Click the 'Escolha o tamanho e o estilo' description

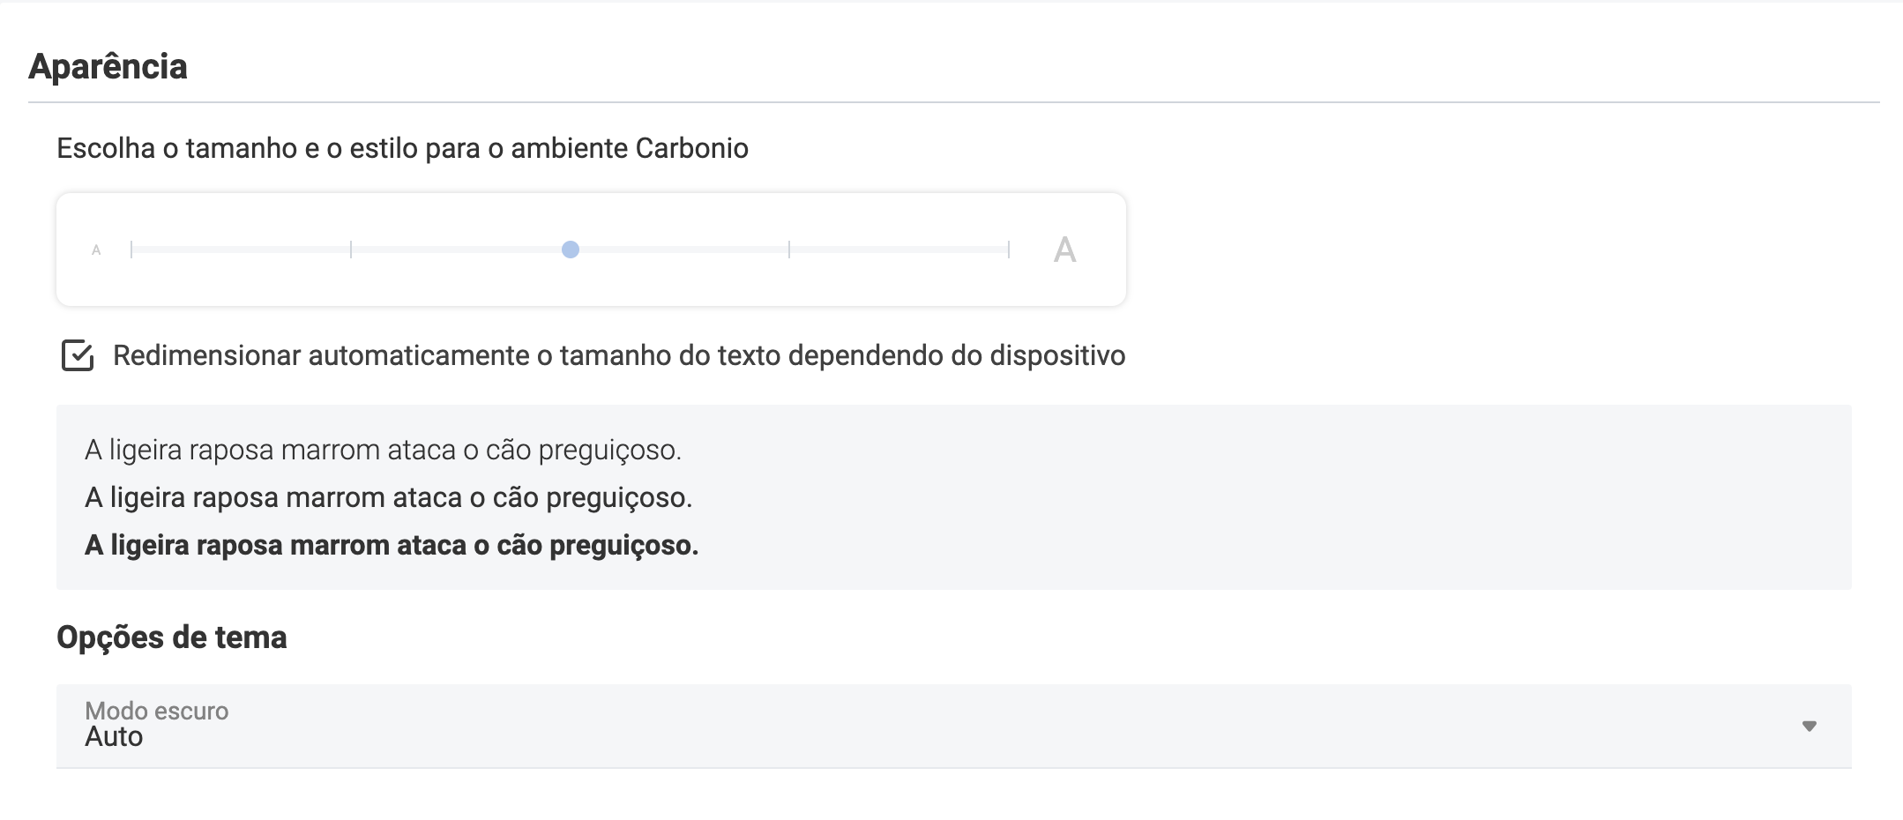click(x=402, y=148)
